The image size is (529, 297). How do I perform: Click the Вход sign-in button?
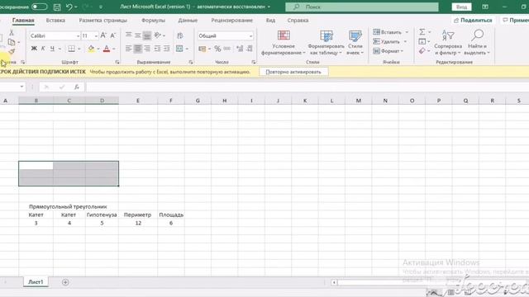[x=461, y=7]
